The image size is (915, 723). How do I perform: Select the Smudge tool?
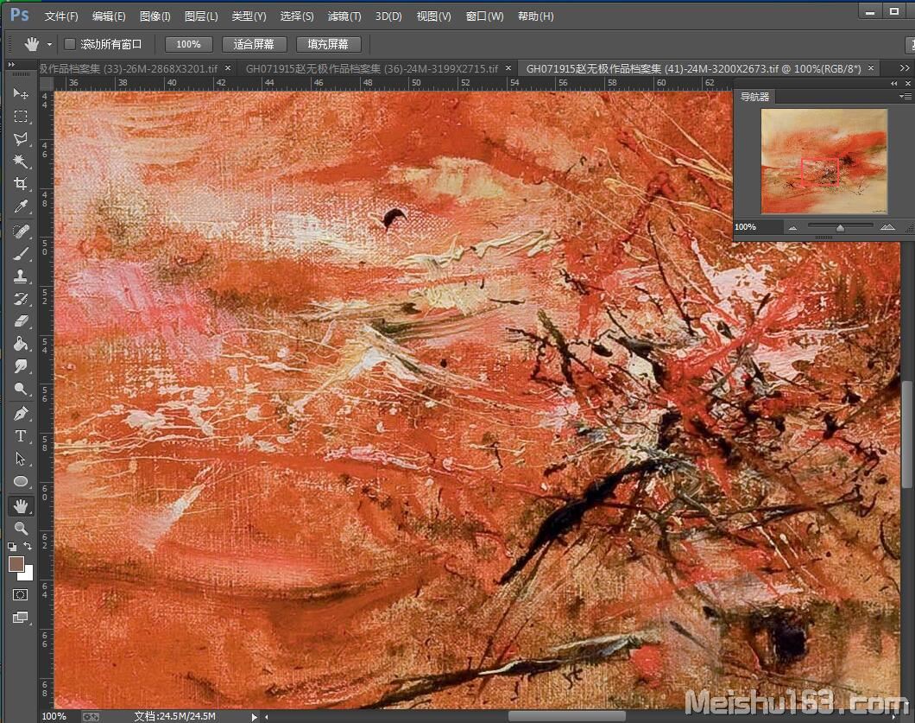click(x=21, y=366)
